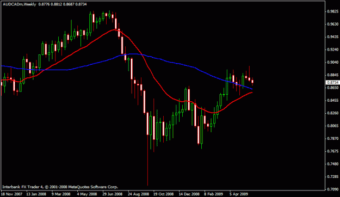The height and width of the screenshot is (197, 340).
Task: Click the 0.7285 price axis label
Action: 333,177
